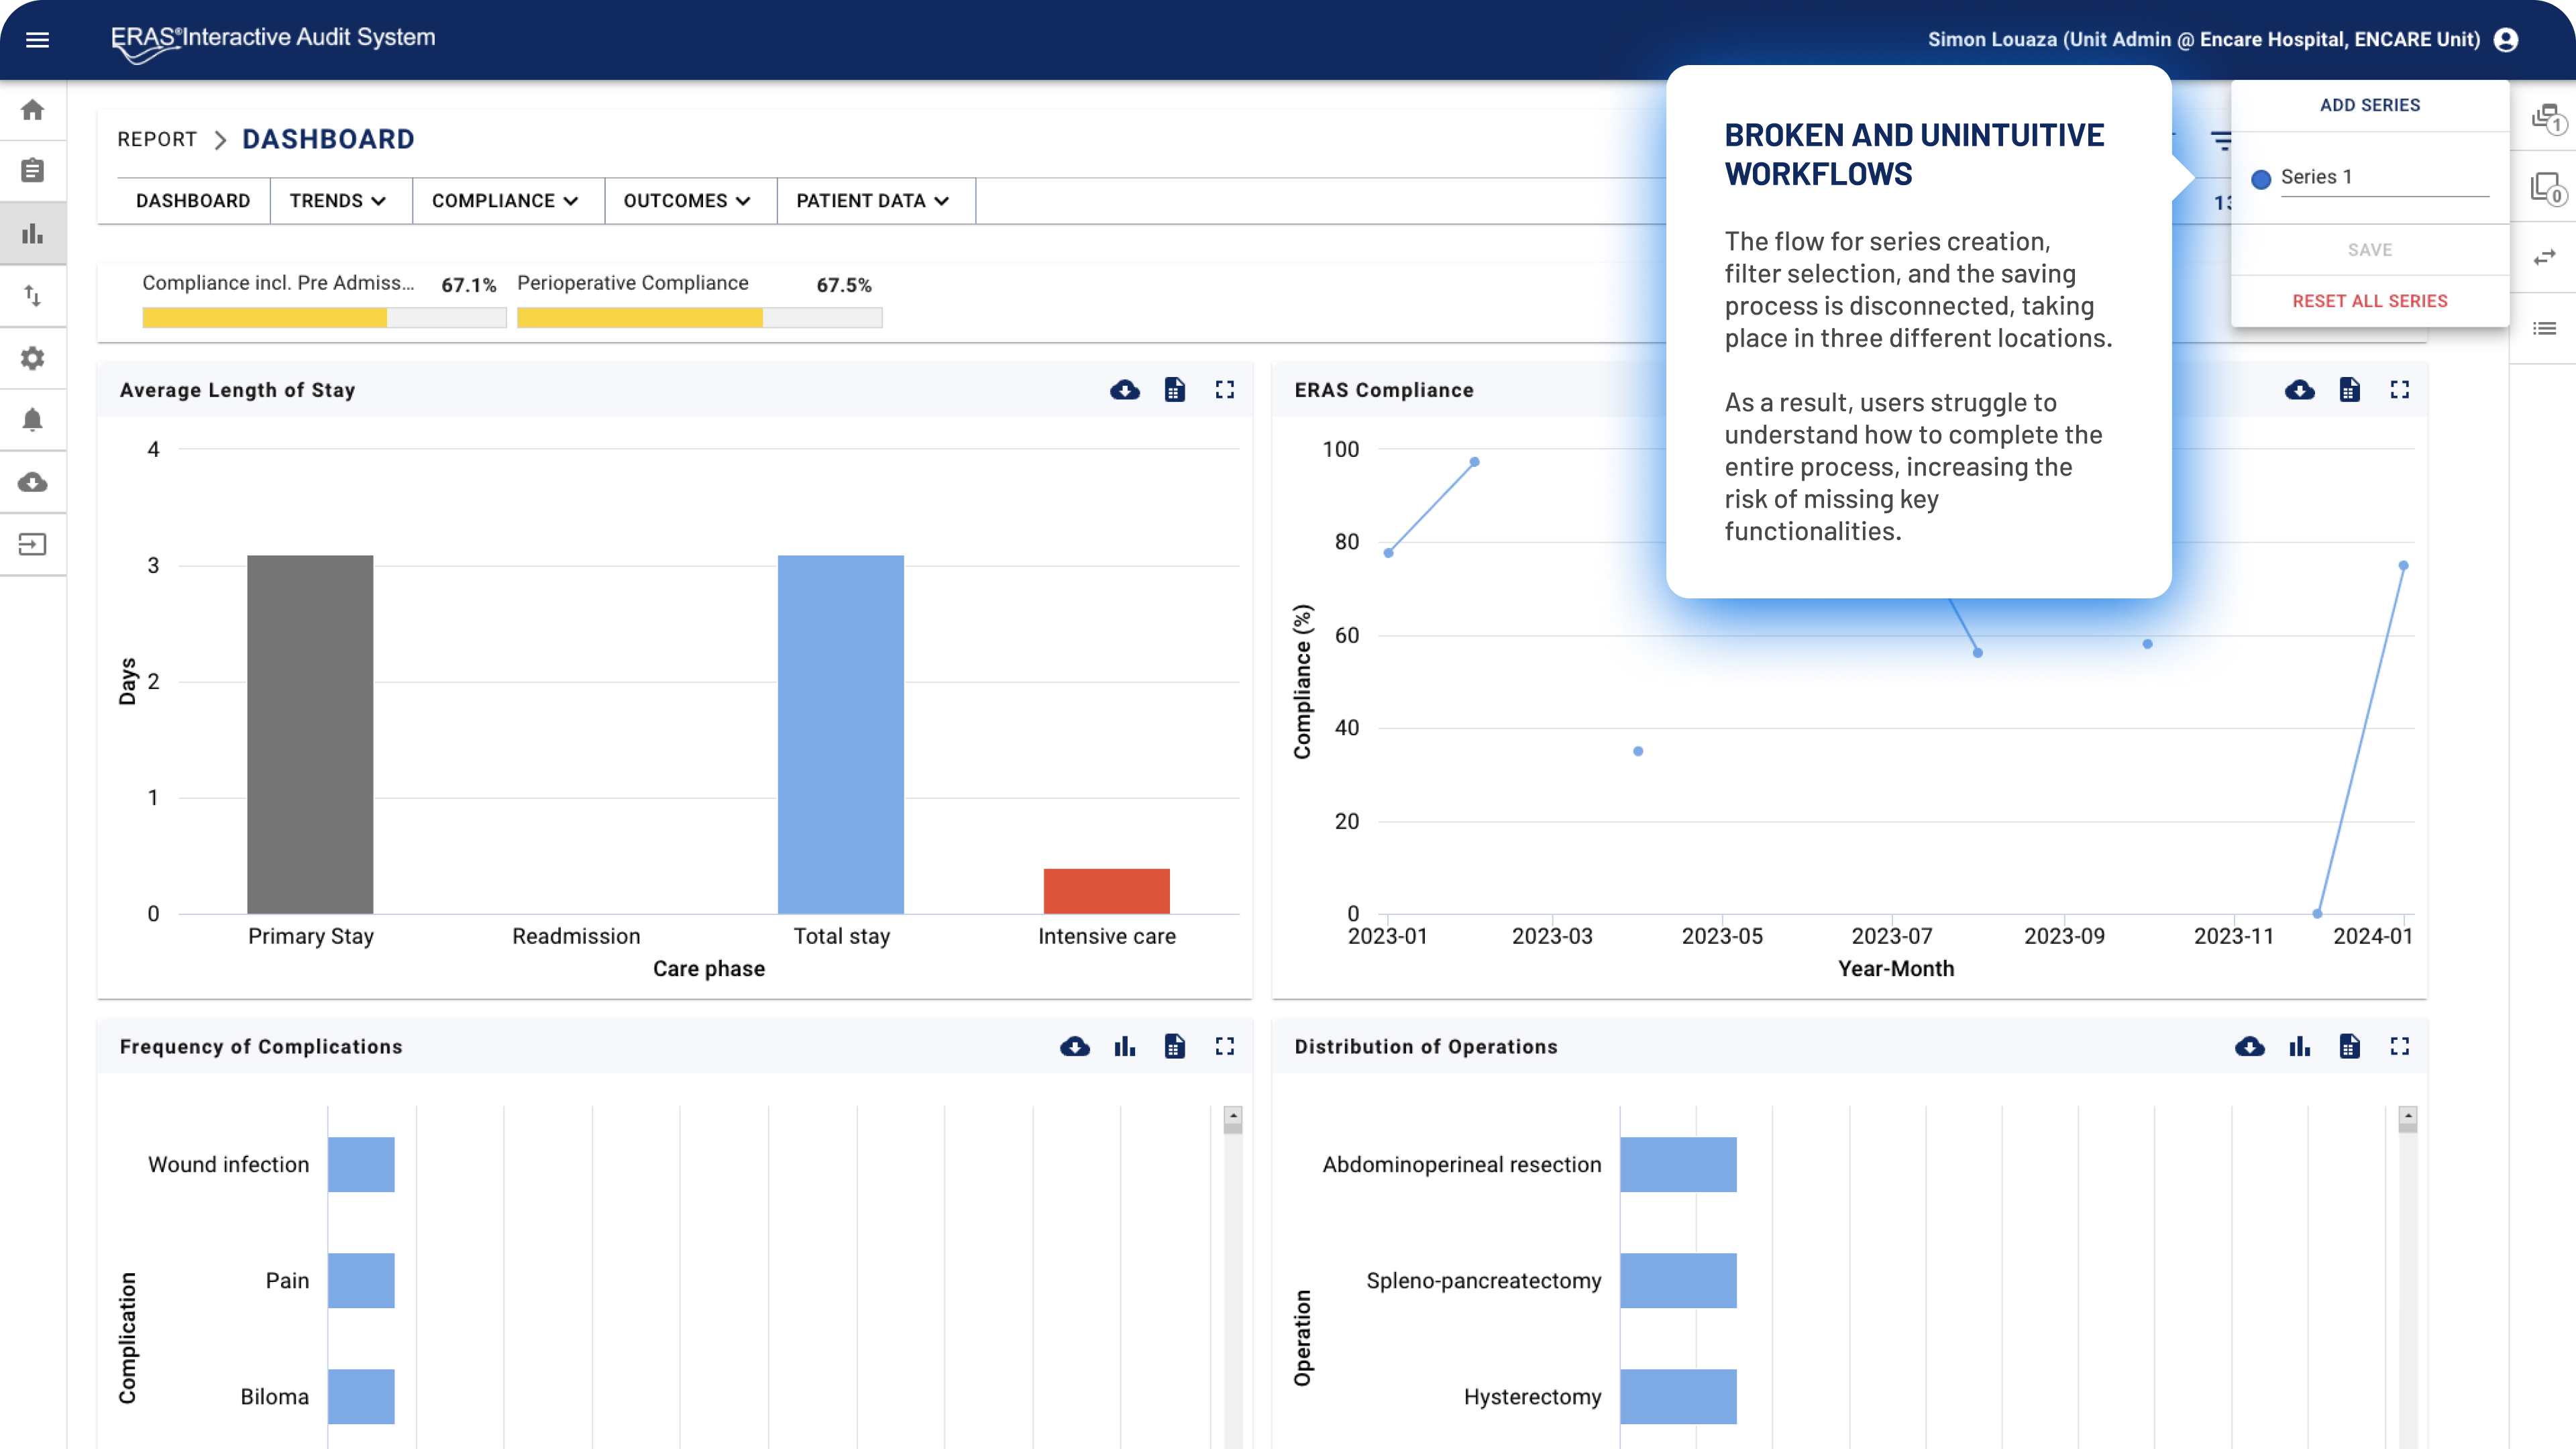The height and width of the screenshot is (1449, 2576).
Task: Expand ERAS Compliance chart to fullscreen
Action: pos(2400,390)
